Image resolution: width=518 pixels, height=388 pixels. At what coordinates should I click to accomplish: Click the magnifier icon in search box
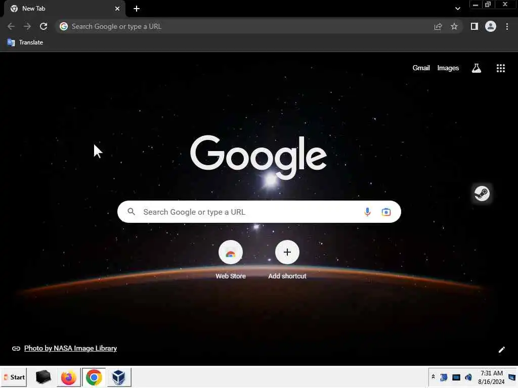coord(131,212)
